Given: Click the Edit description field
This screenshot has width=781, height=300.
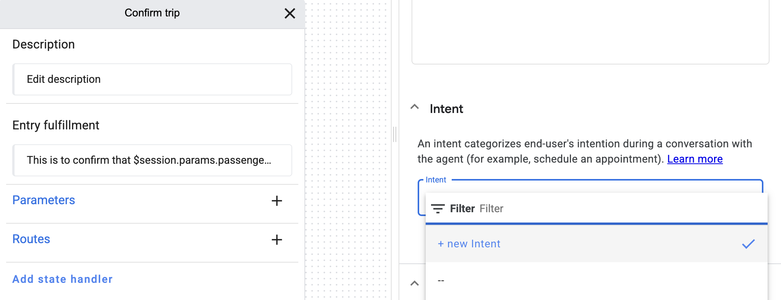Looking at the screenshot, I should click(x=152, y=79).
